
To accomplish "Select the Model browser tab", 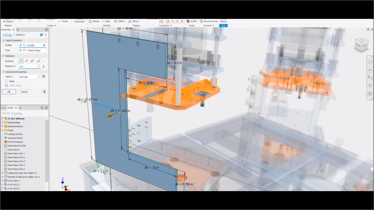I will [10, 108].
